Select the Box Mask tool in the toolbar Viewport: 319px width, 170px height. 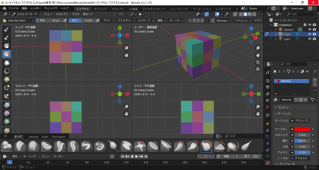coord(6,63)
